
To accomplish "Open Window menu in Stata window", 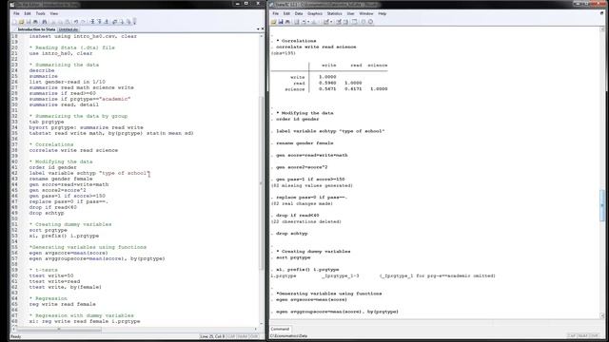I will click(365, 13).
